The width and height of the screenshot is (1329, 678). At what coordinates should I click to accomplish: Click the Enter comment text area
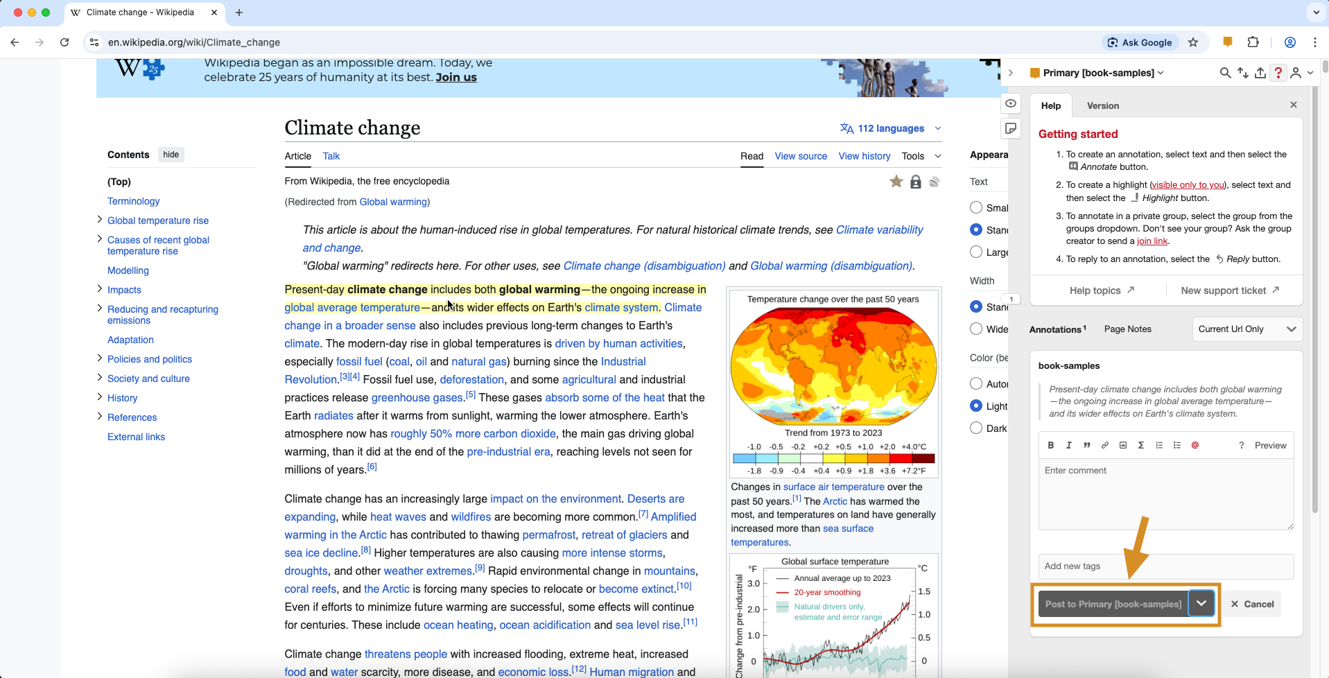coord(1165,494)
